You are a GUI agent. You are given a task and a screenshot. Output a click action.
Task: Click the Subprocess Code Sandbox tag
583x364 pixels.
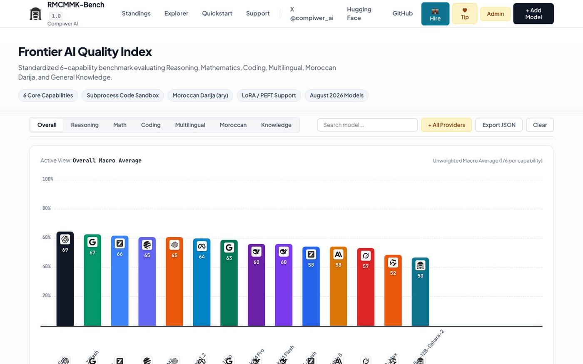pyautogui.click(x=123, y=95)
